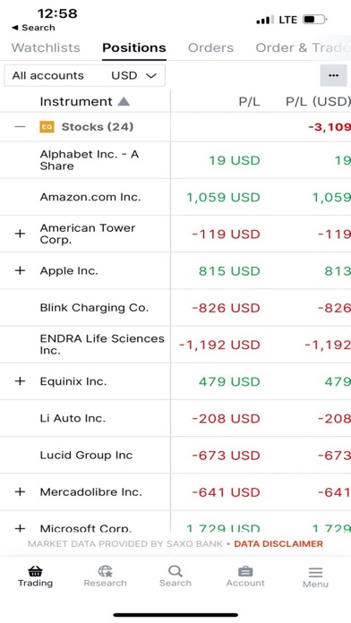Sort by the P/L column header
This screenshot has height=623, width=351.
point(249,102)
